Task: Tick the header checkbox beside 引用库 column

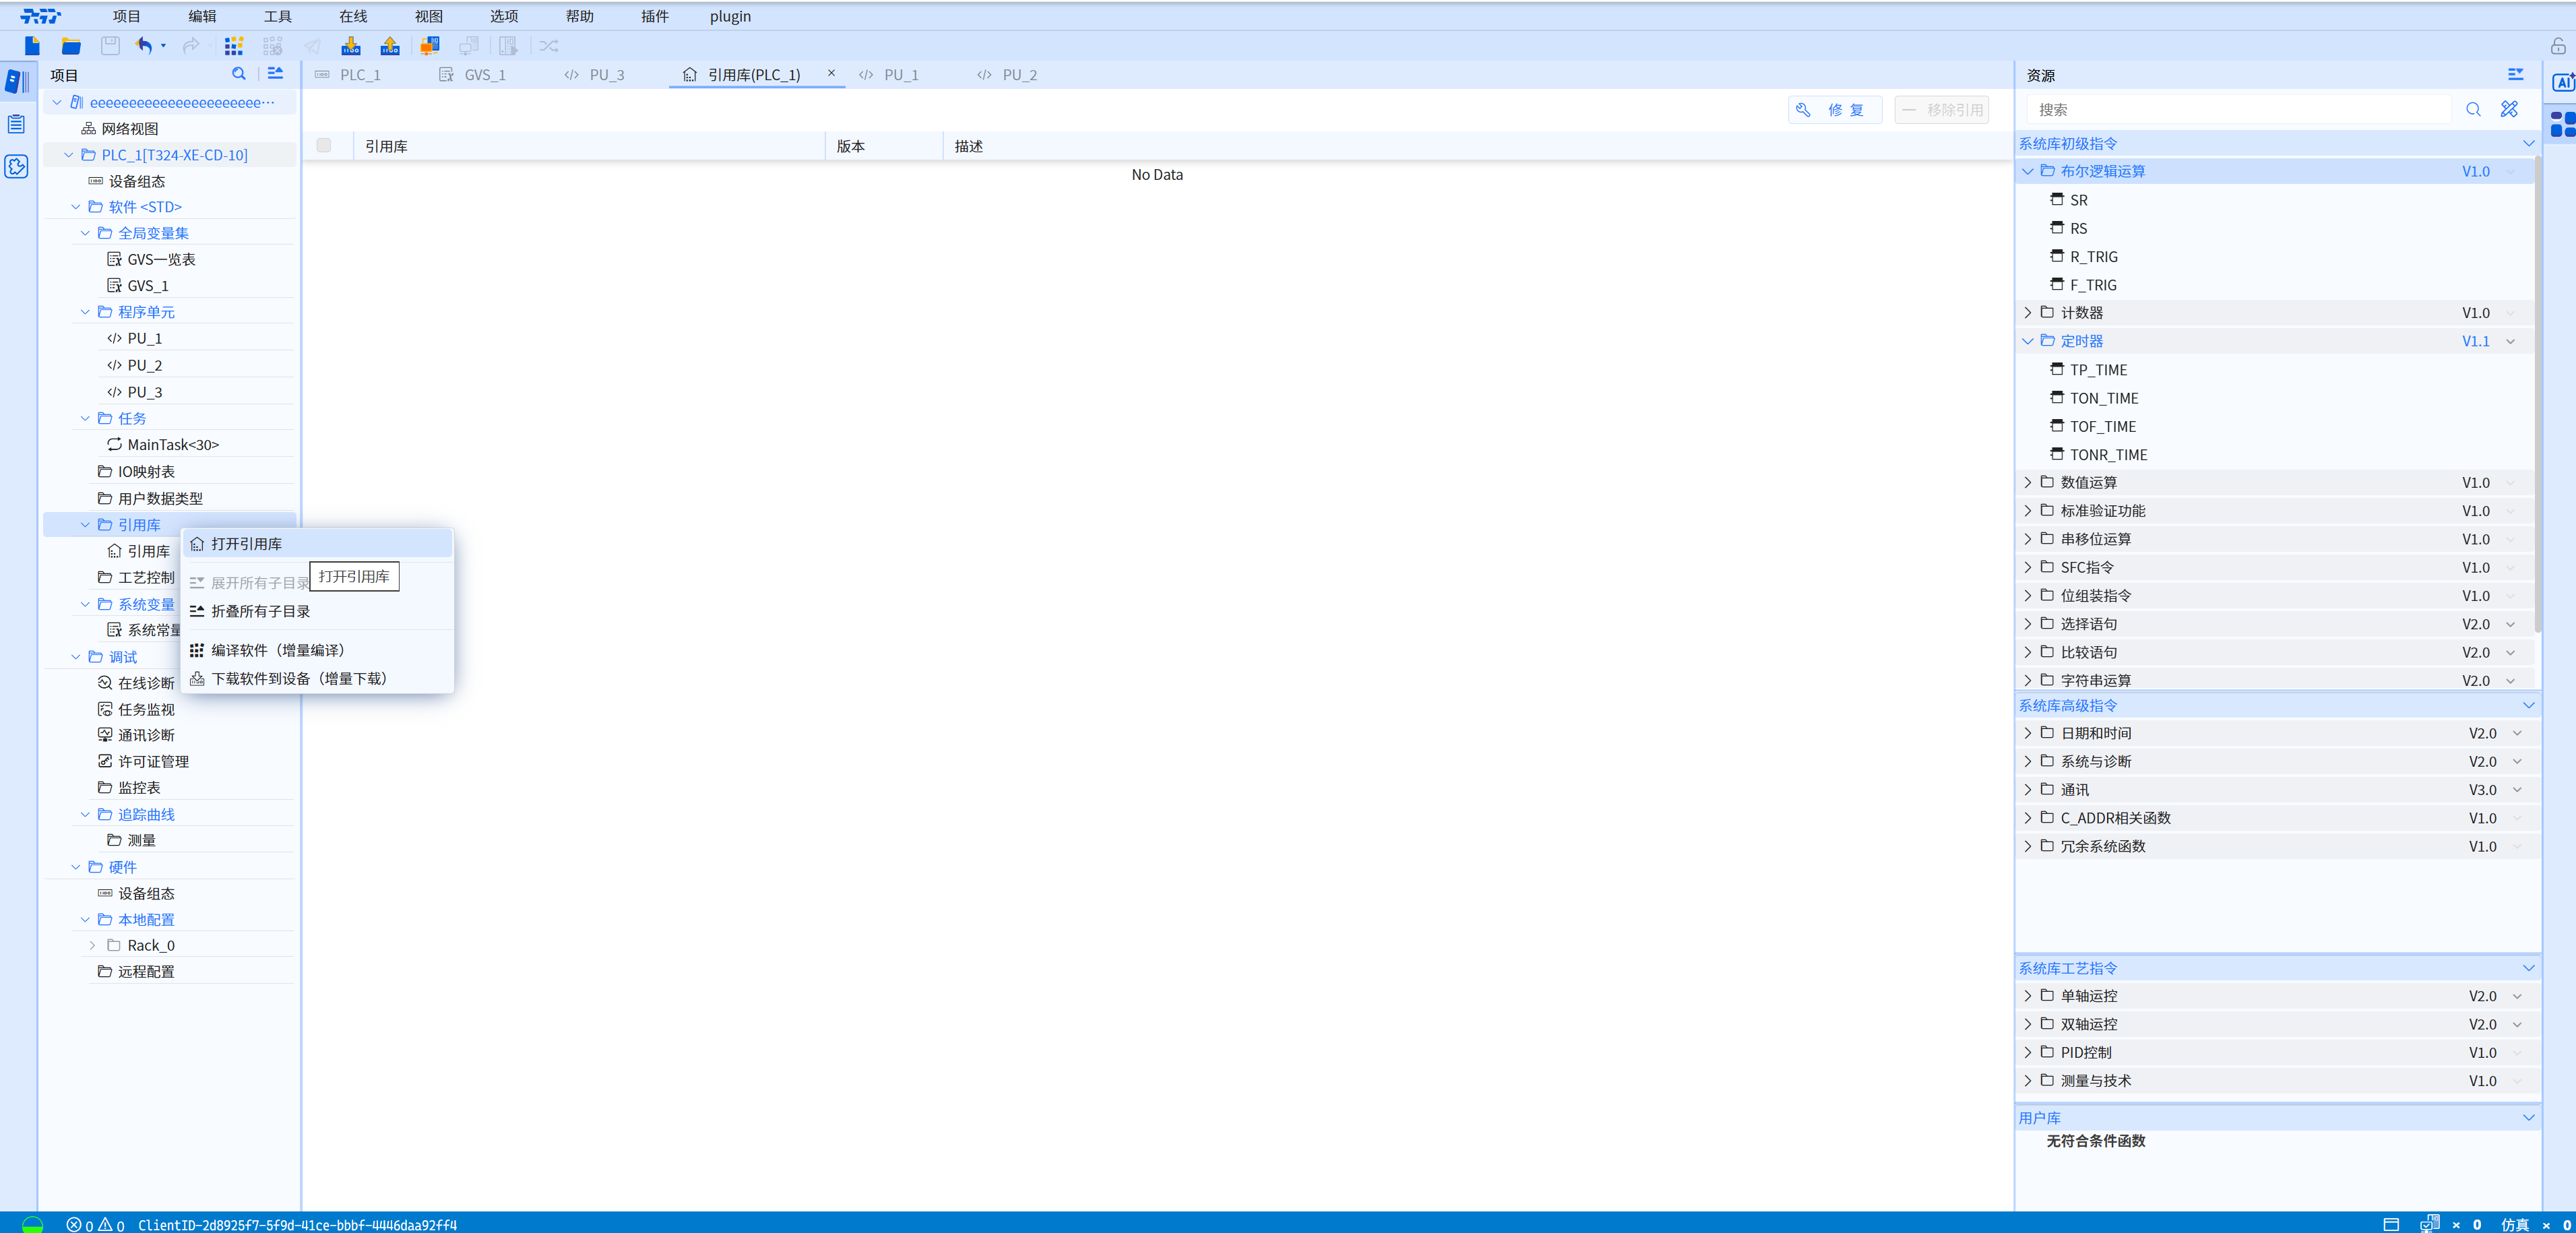Action: 324,145
